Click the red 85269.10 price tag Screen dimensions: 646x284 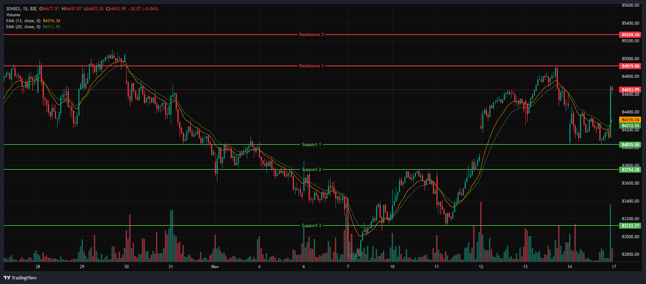pyautogui.click(x=630, y=35)
